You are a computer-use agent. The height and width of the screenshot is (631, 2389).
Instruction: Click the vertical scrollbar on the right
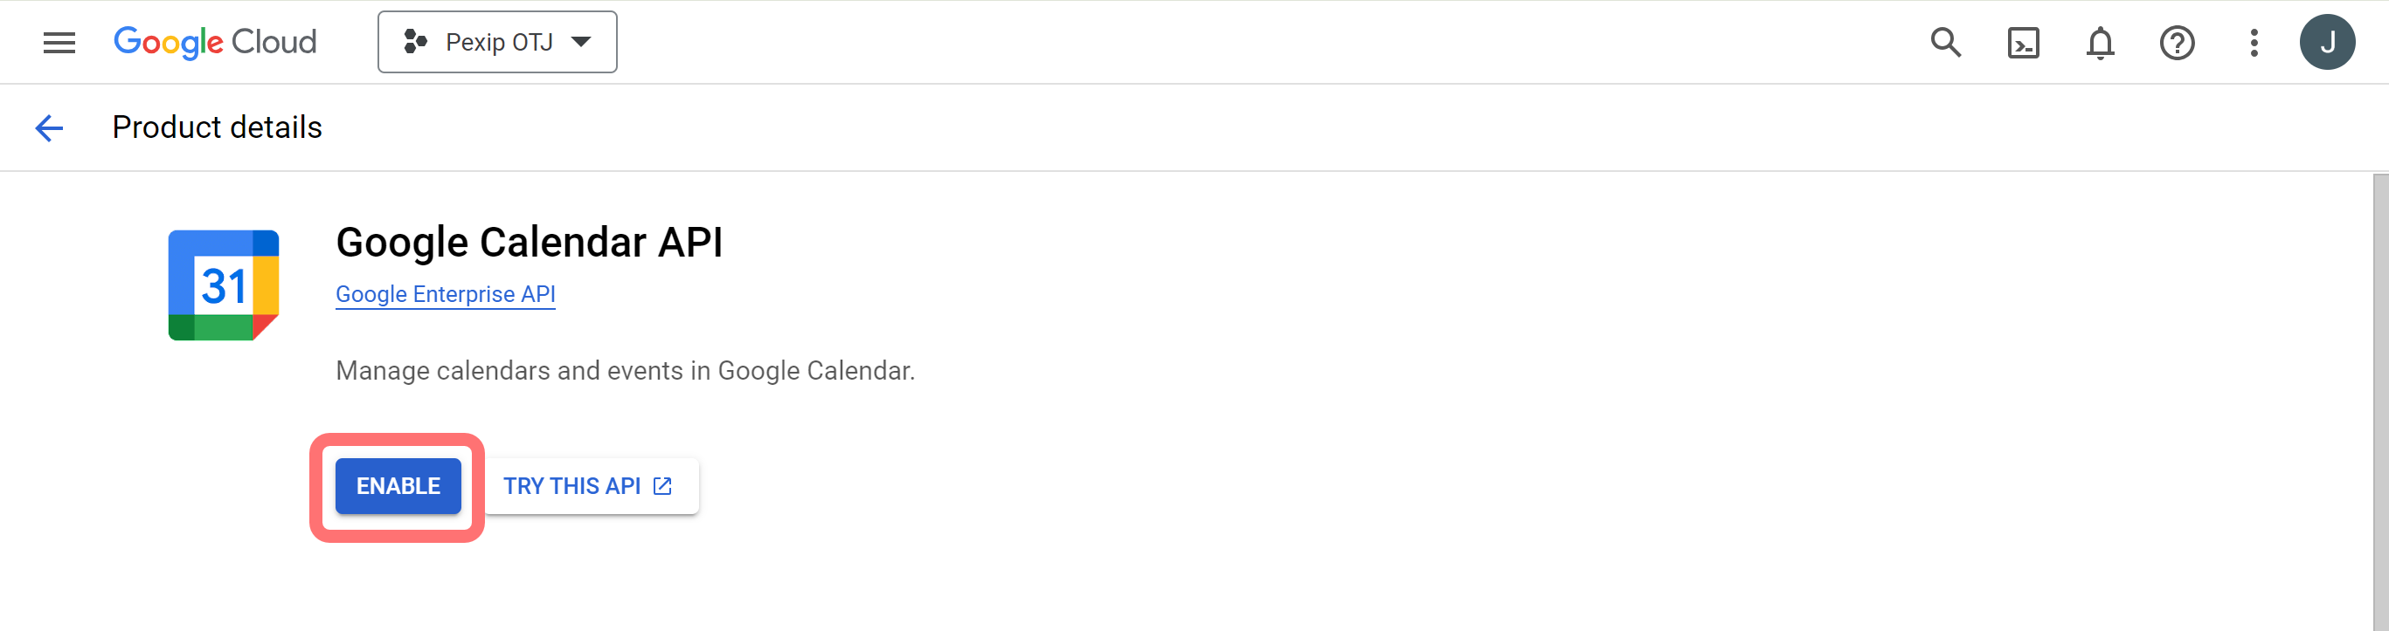click(x=2379, y=399)
